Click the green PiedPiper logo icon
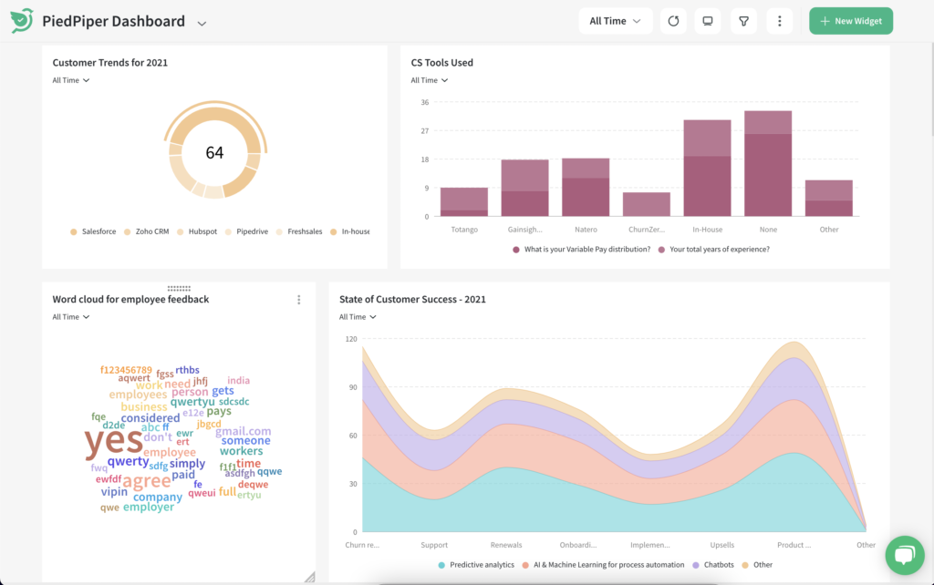This screenshot has width=934, height=585. click(22, 20)
